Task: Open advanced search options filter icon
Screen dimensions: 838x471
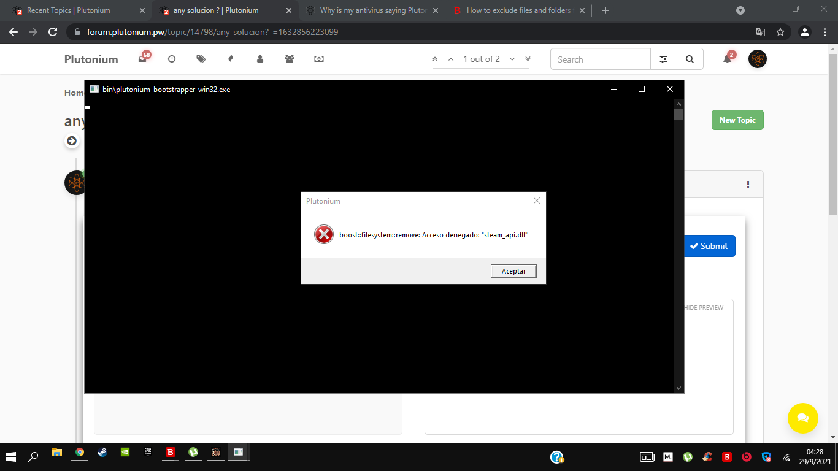Action: coord(663,59)
